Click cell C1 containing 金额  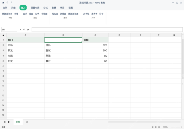click(x=95, y=40)
